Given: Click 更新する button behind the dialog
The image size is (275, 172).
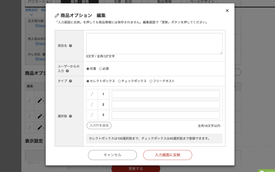Looking at the screenshot, I should (x=136, y=169).
